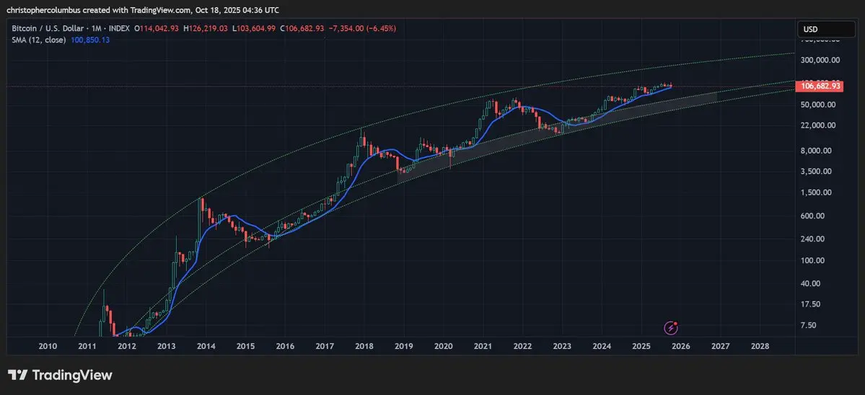865x395 pixels.
Task: Click the 2026 label on time axis
Action: click(681, 346)
